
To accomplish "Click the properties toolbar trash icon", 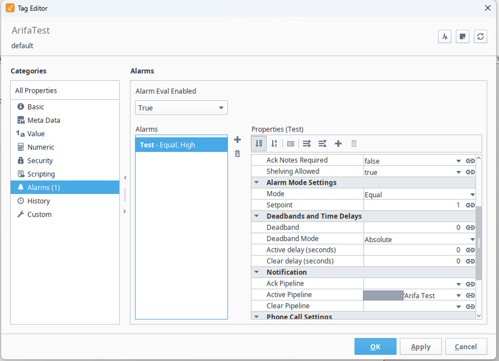I will (354, 144).
